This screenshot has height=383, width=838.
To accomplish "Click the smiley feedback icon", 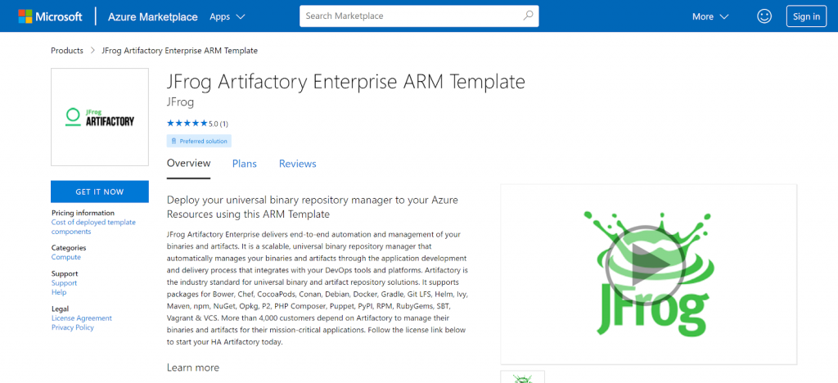I will click(764, 16).
